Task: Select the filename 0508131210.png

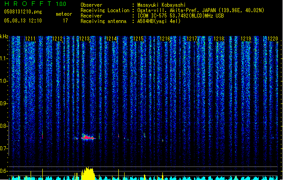Action: coord(23,12)
